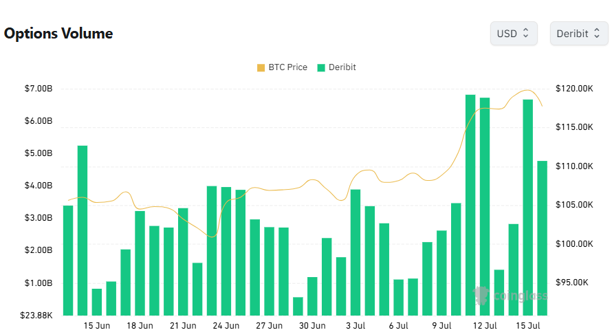This screenshot has height=330, width=612.
Task: Click the Options Volume title
Action: [58, 34]
